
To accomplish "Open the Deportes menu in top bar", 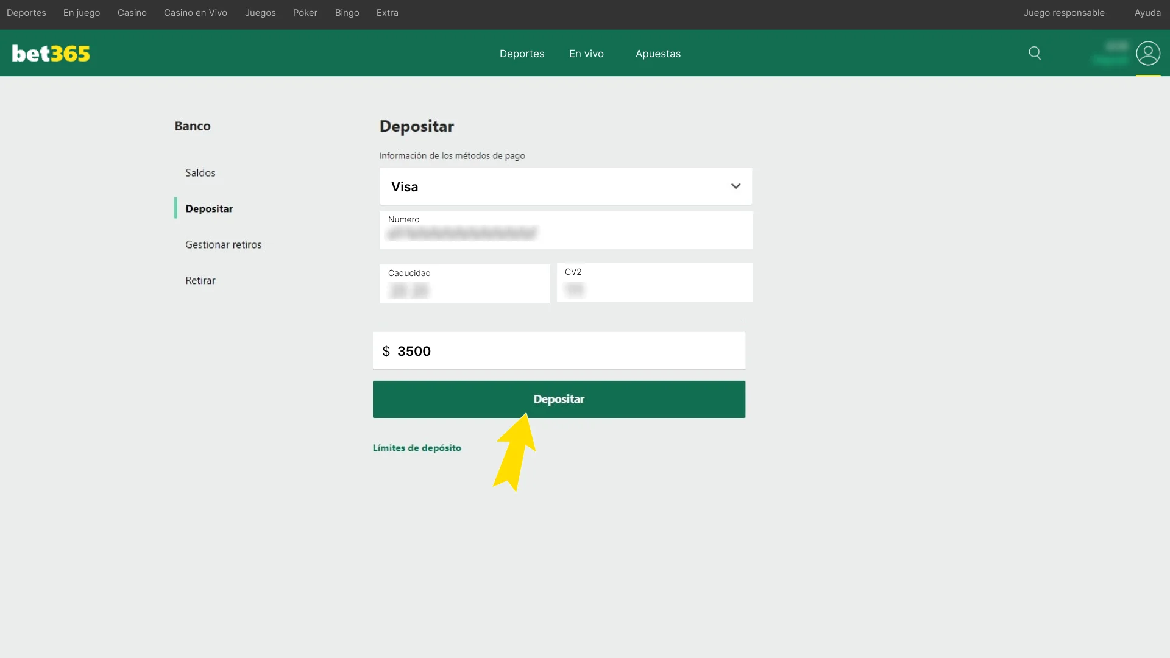I will [x=26, y=12].
